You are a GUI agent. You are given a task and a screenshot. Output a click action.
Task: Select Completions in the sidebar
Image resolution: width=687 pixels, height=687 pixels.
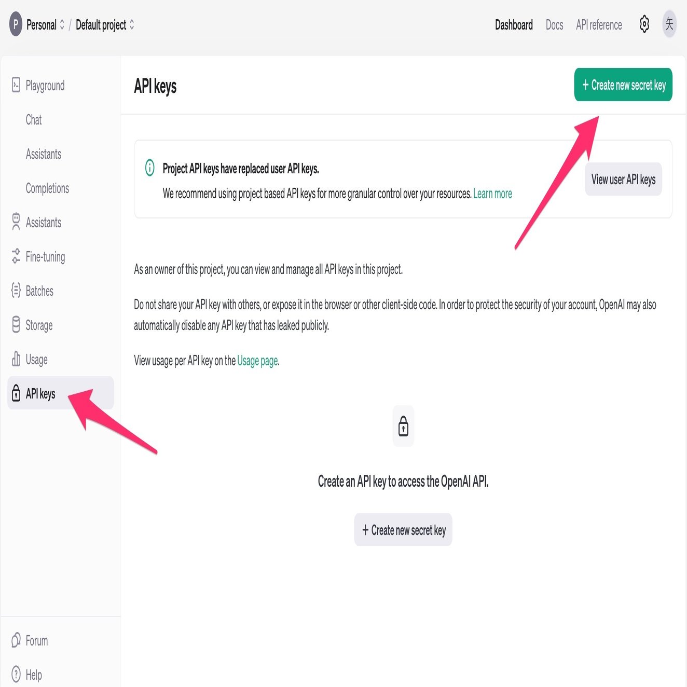click(x=47, y=188)
